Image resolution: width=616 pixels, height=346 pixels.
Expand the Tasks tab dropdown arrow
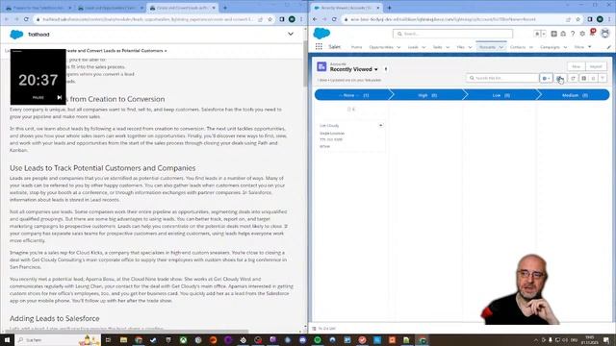click(x=448, y=47)
